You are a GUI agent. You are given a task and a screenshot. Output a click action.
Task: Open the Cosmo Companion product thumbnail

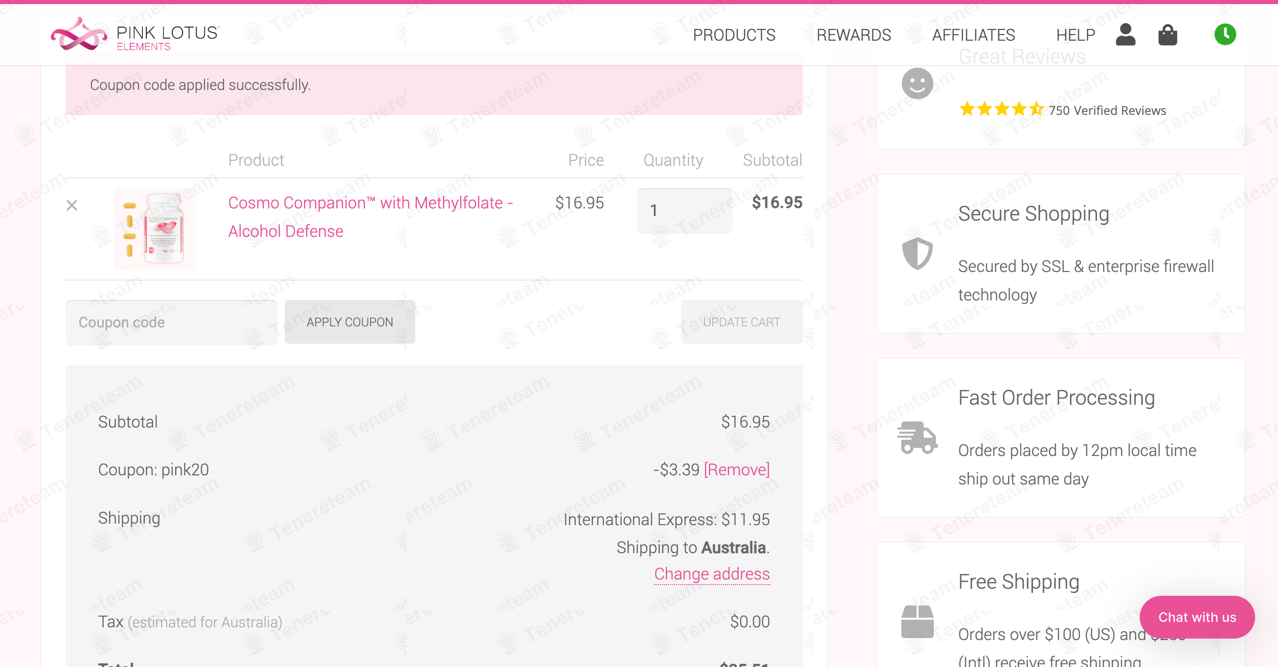155,228
